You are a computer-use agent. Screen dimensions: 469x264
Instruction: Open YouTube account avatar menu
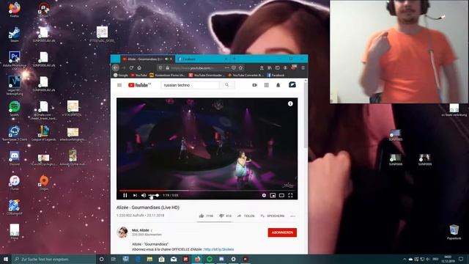tap(292, 85)
